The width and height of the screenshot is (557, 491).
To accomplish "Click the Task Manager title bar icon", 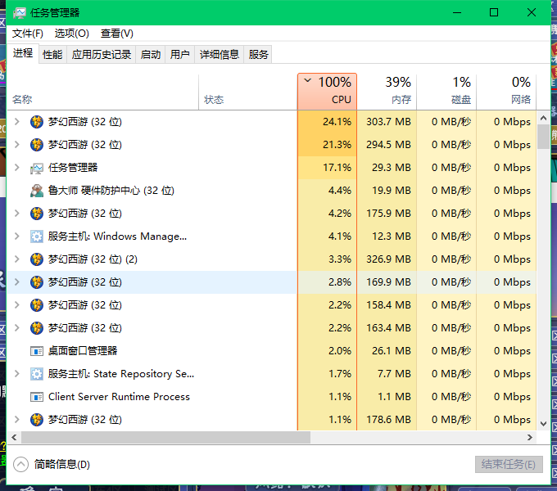I will tap(20, 13).
